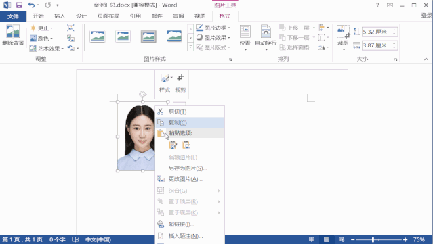Choose Copy (复制) in context menu
The height and width of the screenshot is (244, 433).
pyautogui.click(x=190, y=122)
